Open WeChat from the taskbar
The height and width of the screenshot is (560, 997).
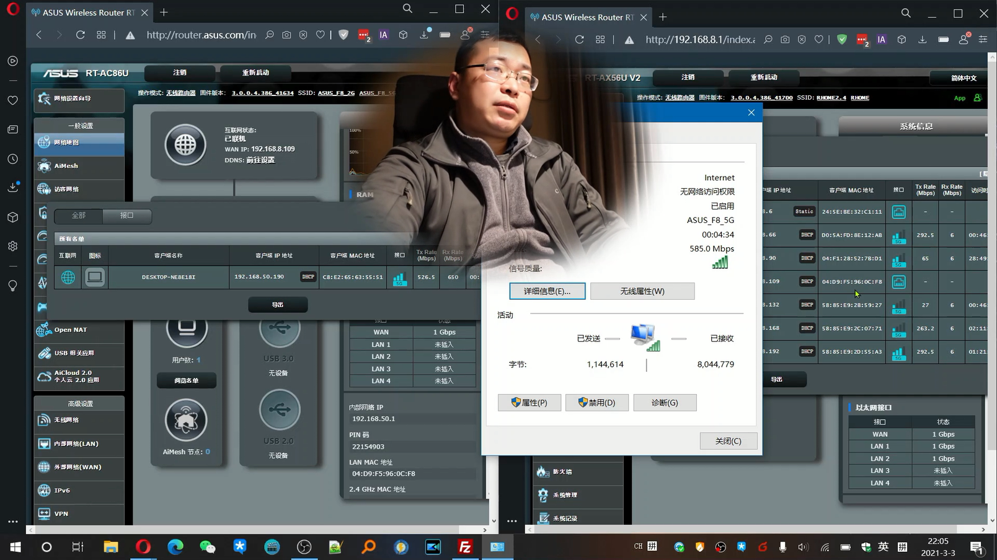coord(208,547)
